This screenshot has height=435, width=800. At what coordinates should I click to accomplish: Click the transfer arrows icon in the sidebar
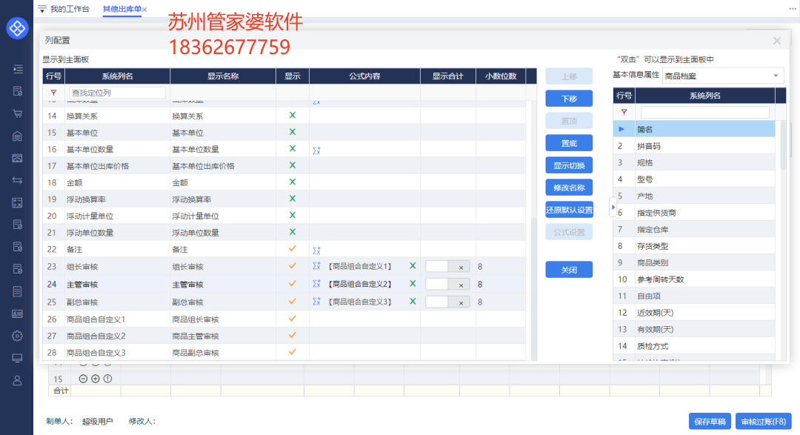[x=16, y=179]
